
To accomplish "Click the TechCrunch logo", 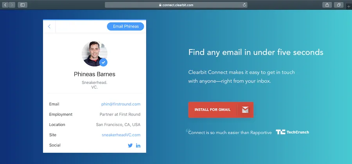I will [x=292, y=132].
